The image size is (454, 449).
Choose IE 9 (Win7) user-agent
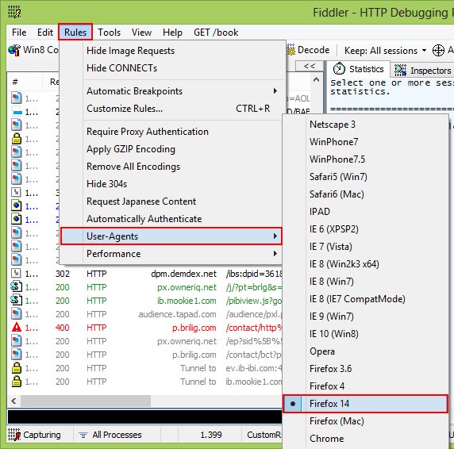pyautogui.click(x=365, y=317)
